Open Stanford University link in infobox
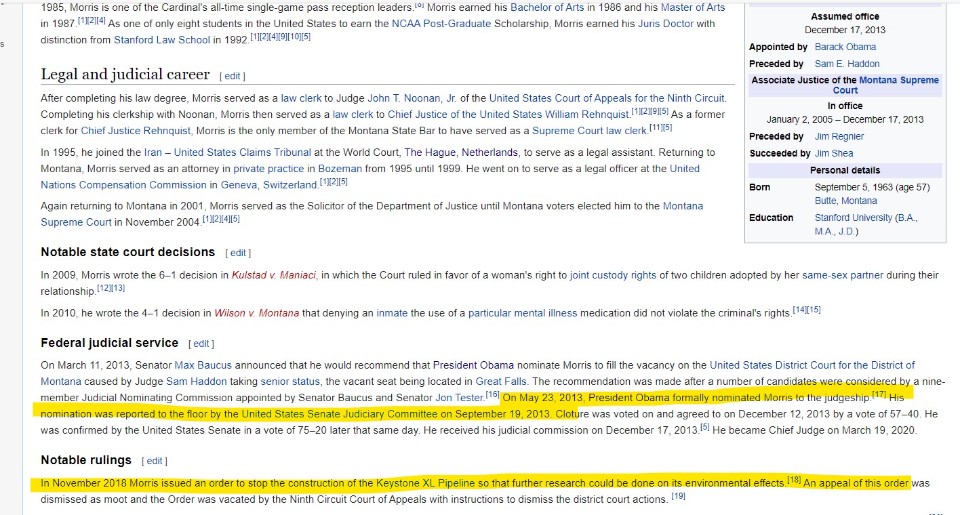Screen dimensions: 960x515 pyautogui.click(x=854, y=218)
